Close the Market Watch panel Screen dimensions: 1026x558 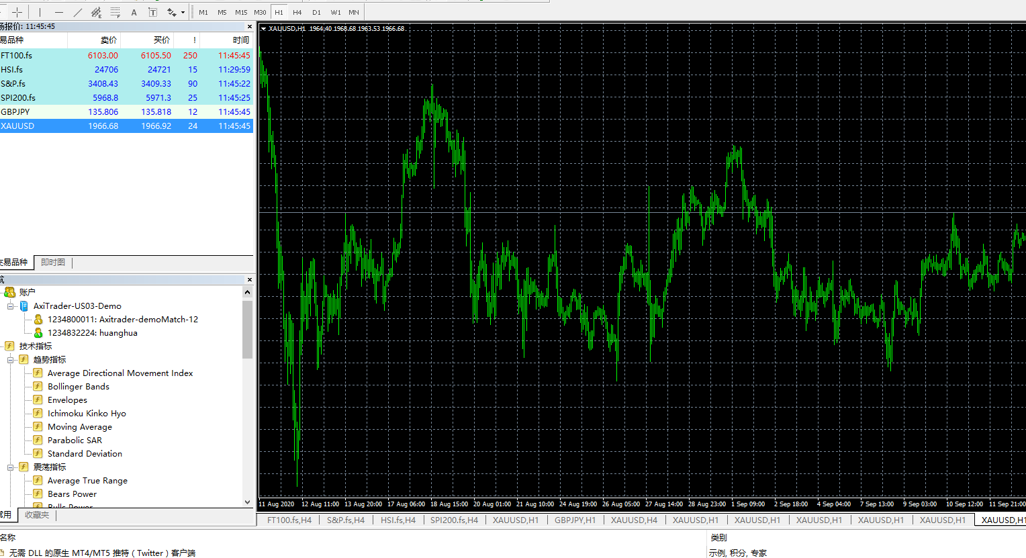point(250,27)
